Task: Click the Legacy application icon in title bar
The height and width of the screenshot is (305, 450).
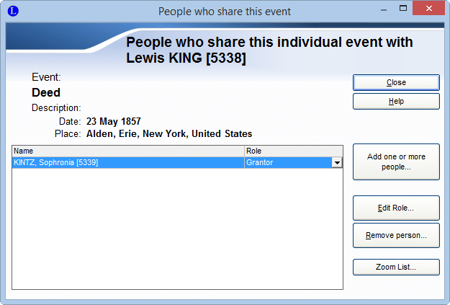Action: pos(13,12)
